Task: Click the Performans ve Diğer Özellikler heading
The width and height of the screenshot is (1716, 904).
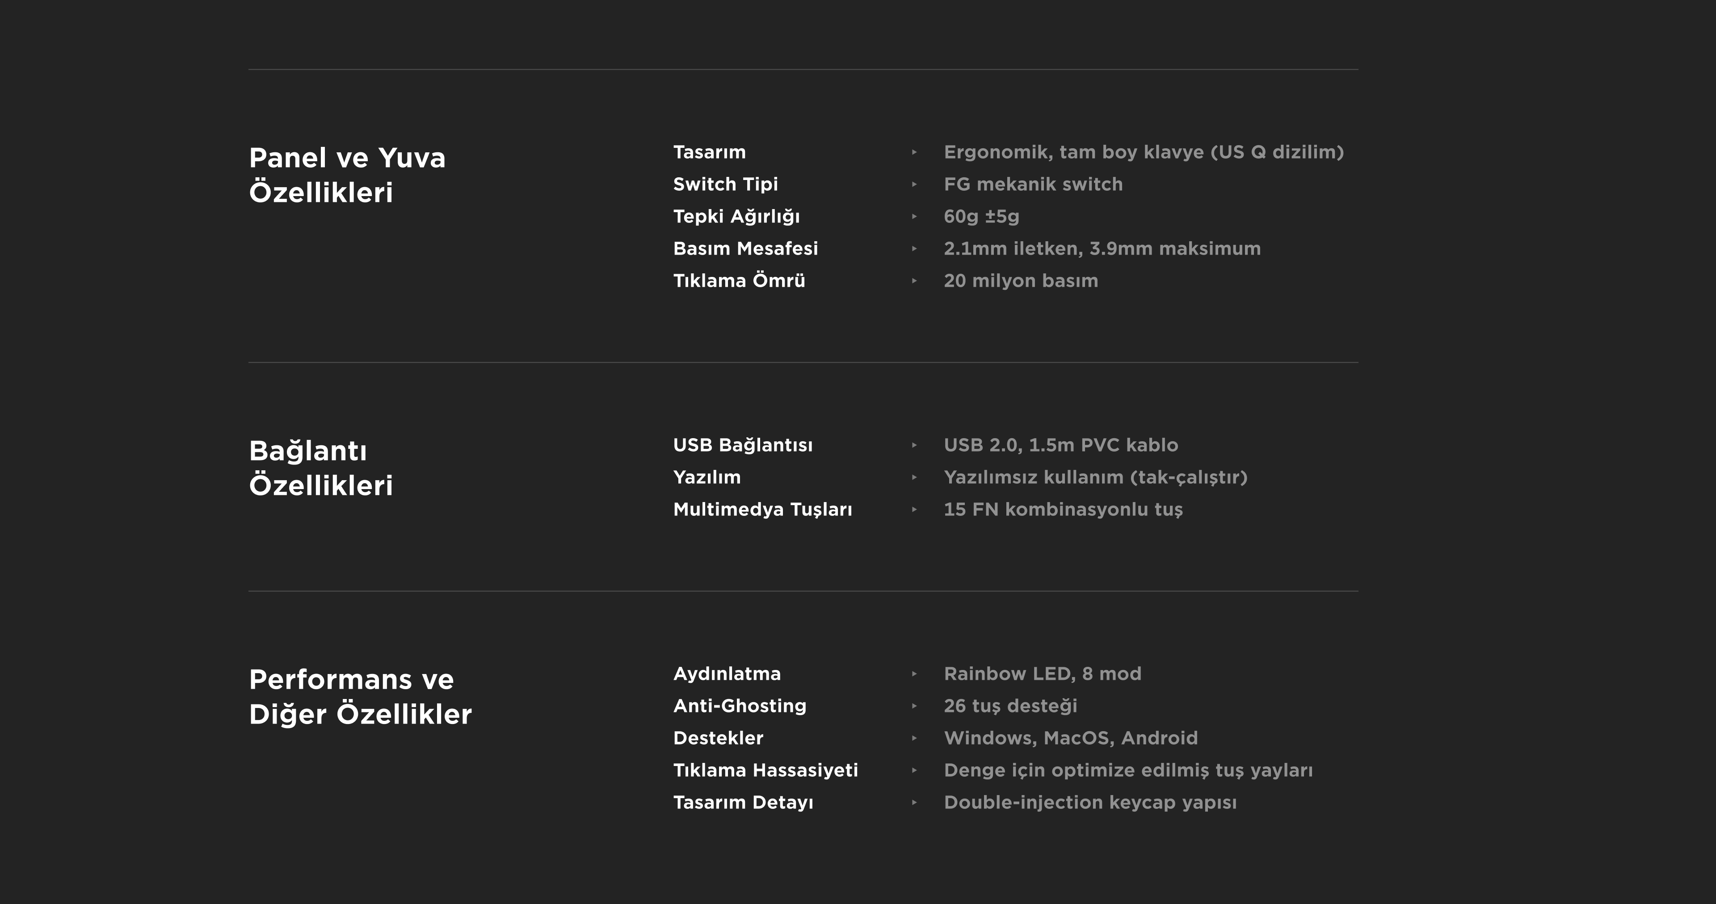Action: [x=360, y=697]
